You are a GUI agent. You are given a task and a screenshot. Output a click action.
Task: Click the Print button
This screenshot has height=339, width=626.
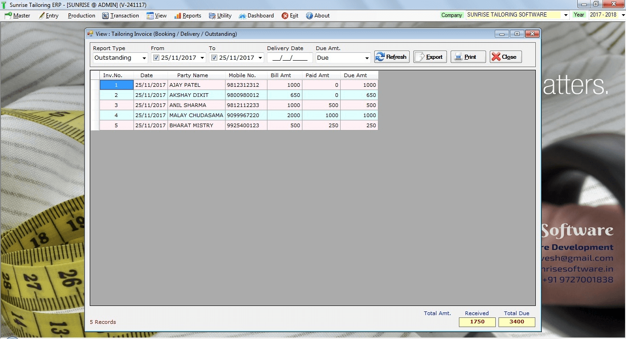tap(468, 57)
